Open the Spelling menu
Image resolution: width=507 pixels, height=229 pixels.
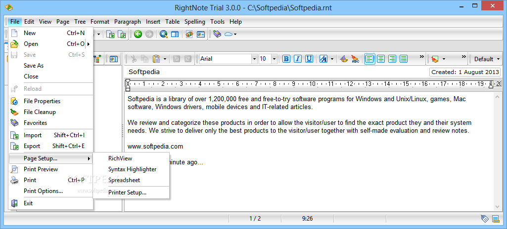(x=195, y=22)
